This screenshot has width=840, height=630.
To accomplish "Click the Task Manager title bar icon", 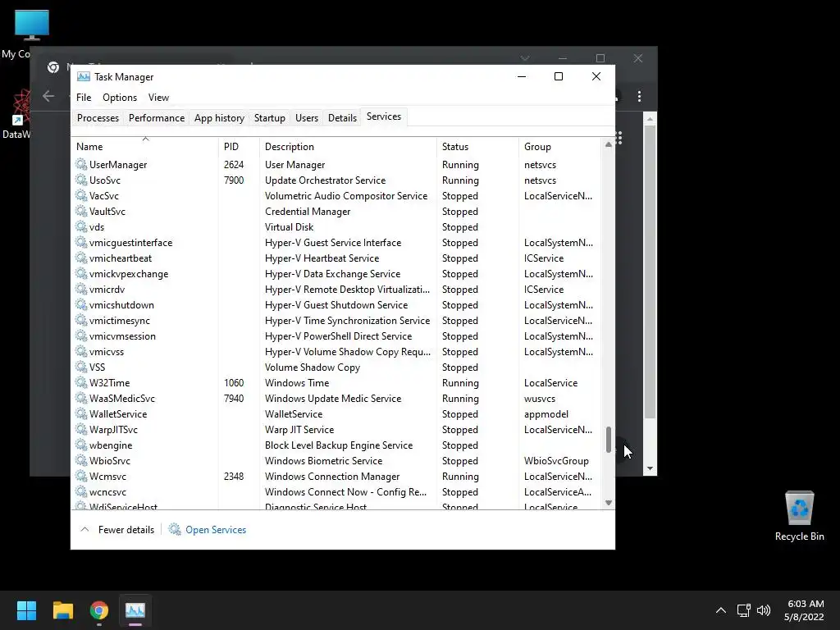I will coord(83,76).
